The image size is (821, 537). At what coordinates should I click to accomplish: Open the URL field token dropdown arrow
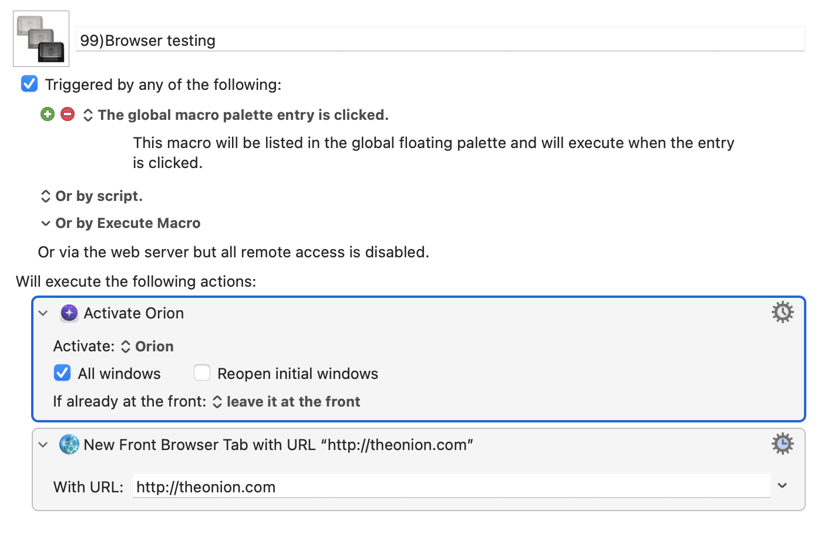pyautogui.click(x=782, y=486)
